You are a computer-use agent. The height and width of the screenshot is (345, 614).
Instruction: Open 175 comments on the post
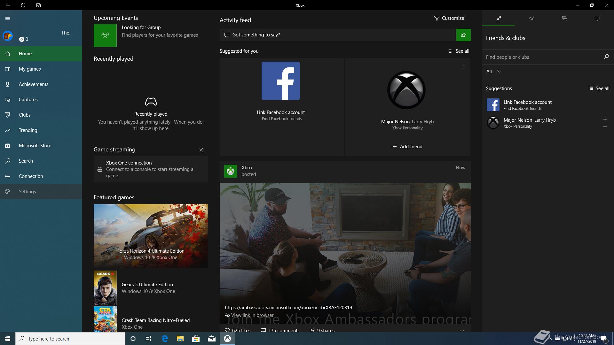(x=280, y=331)
